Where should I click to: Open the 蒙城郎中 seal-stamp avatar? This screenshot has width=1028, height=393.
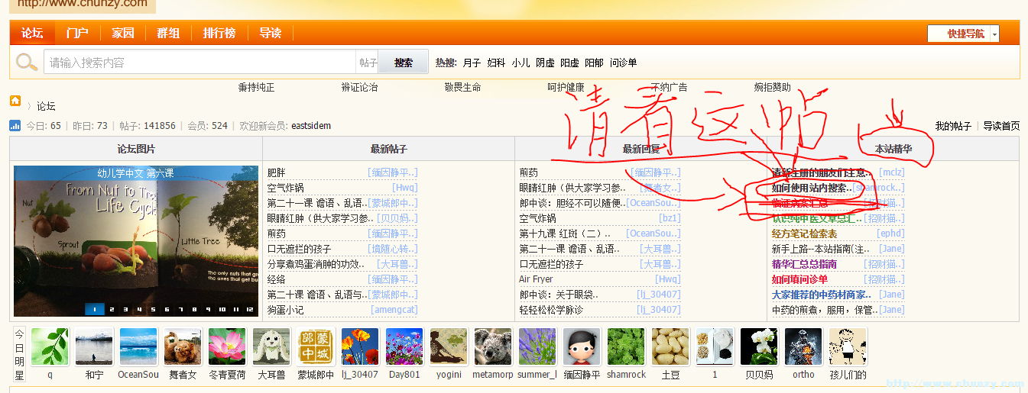click(316, 347)
